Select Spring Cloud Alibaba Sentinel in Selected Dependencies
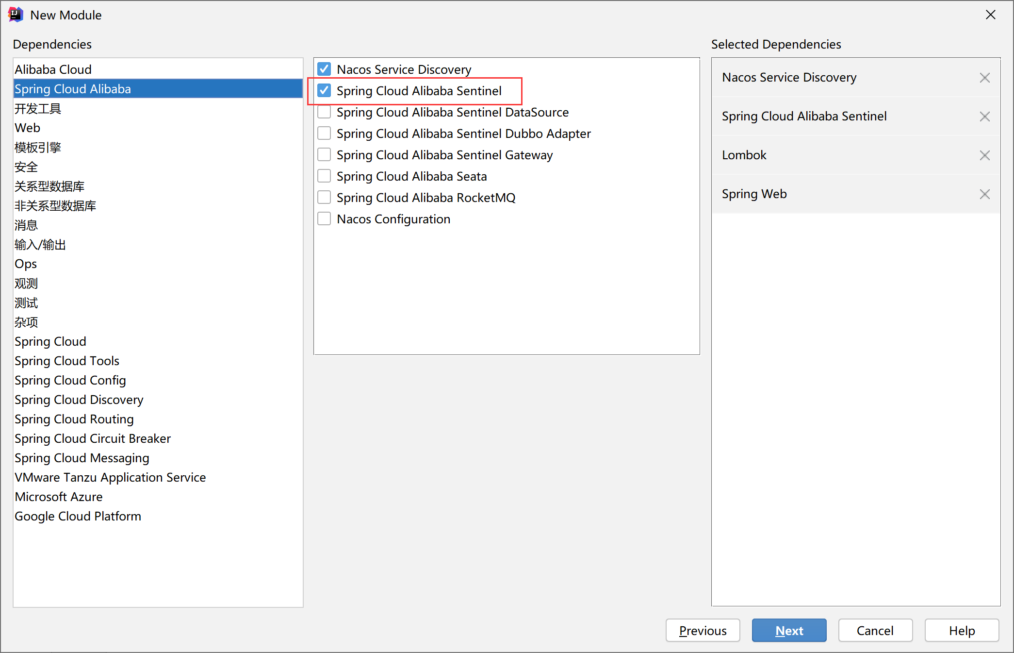The width and height of the screenshot is (1014, 653). [x=856, y=117]
